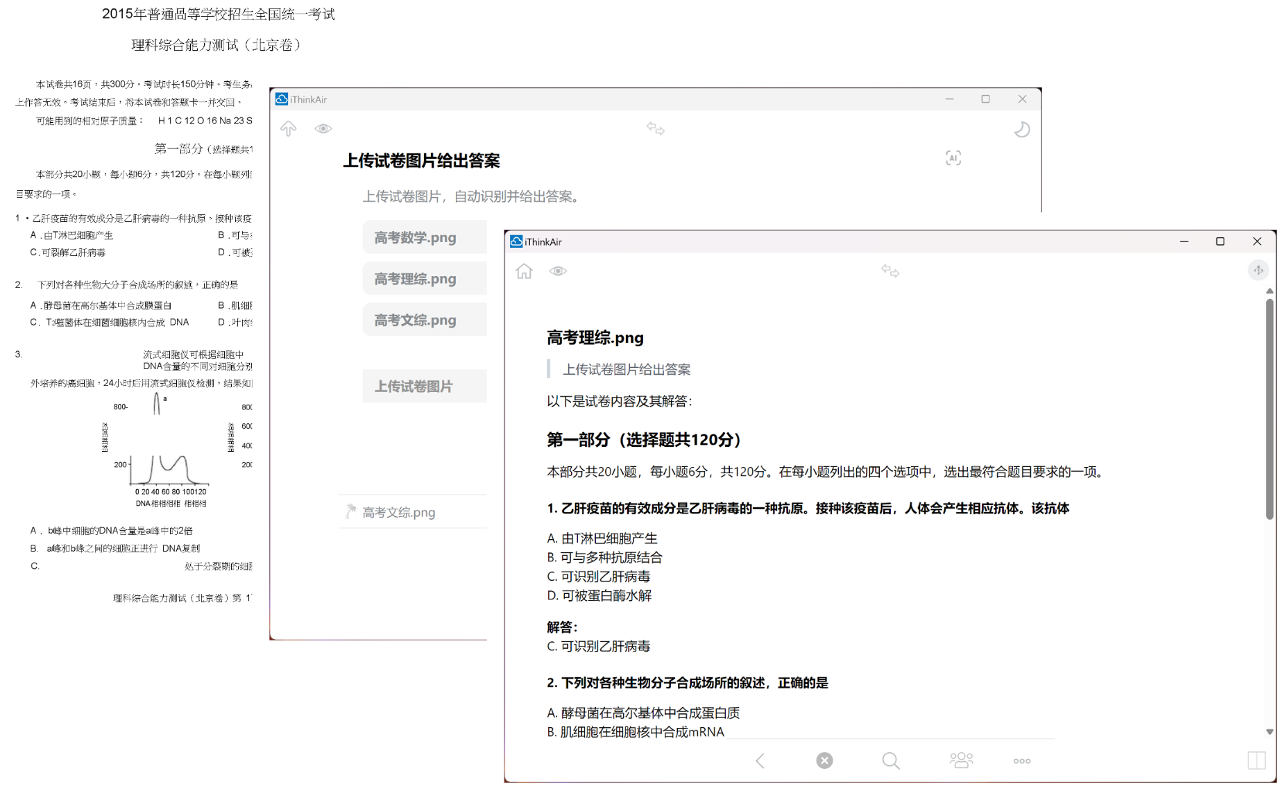
Task: Click the up arrow icon in the back window
Action: 289,129
